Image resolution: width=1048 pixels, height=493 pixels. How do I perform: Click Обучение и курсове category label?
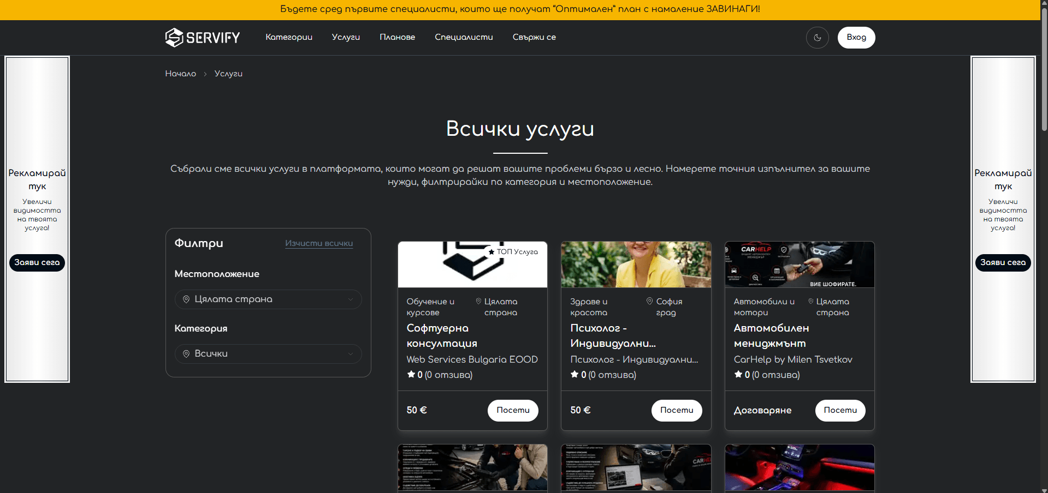pyautogui.click(x=430, y=307)
